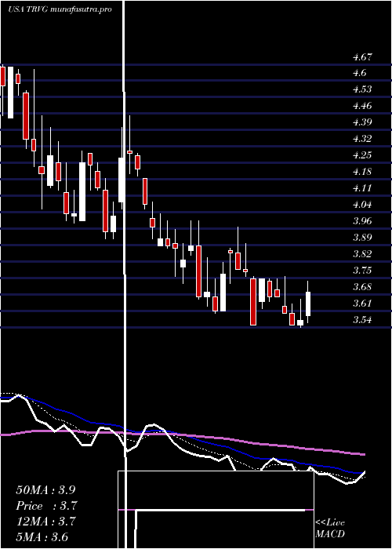Select the 3.89 price axis label
This screenshot has height=549, width=392.
[363, 238]
